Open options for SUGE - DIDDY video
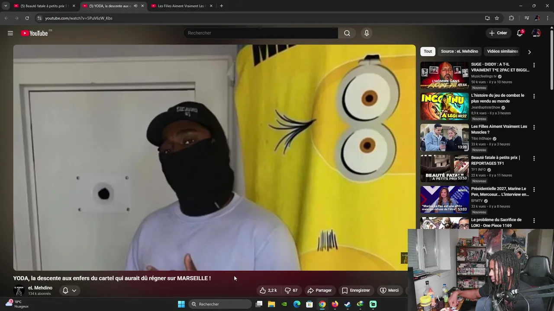 534,65
